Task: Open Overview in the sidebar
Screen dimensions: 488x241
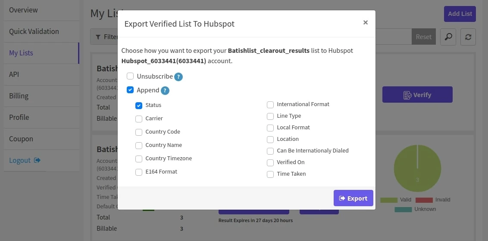Action: [41, 10]
